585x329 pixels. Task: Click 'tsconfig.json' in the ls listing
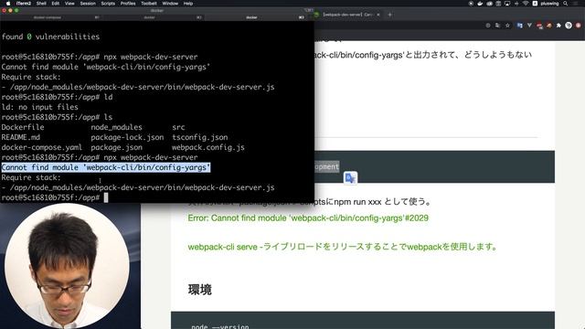pyautogui.click(x=200, y=137)
